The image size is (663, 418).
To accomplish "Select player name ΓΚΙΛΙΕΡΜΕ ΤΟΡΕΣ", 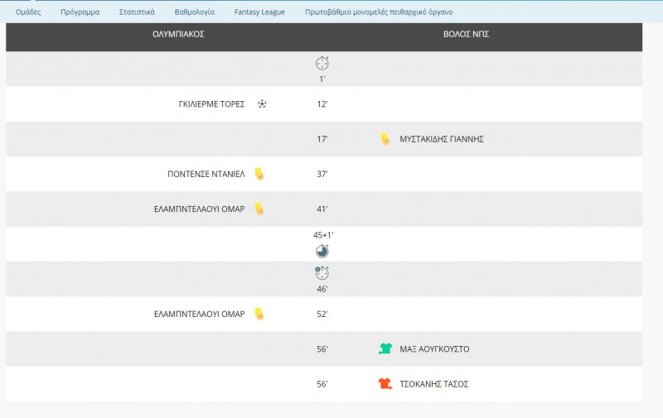I will (x=212, y=104).
